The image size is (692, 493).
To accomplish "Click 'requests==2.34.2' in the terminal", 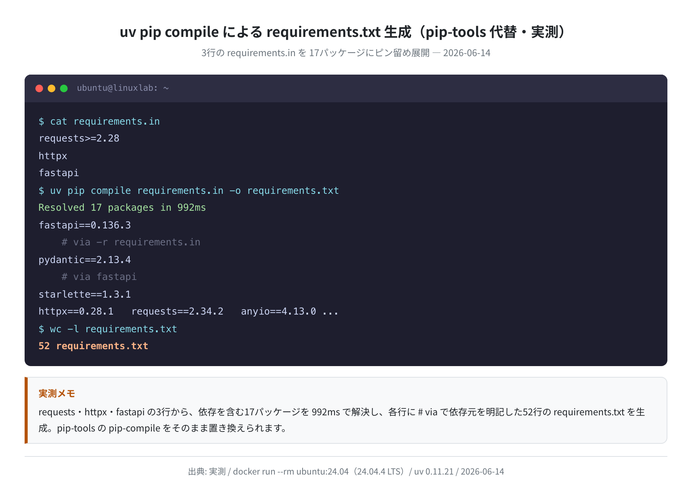I will (x=177, y=311).
